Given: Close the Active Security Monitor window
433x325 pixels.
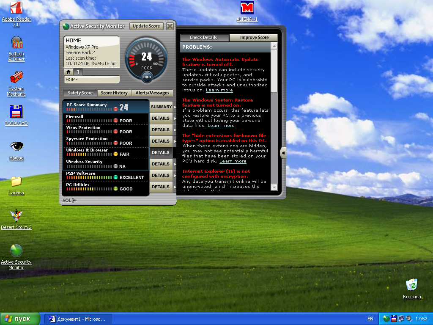Looking at the screenshot, I should click(170, 26).
